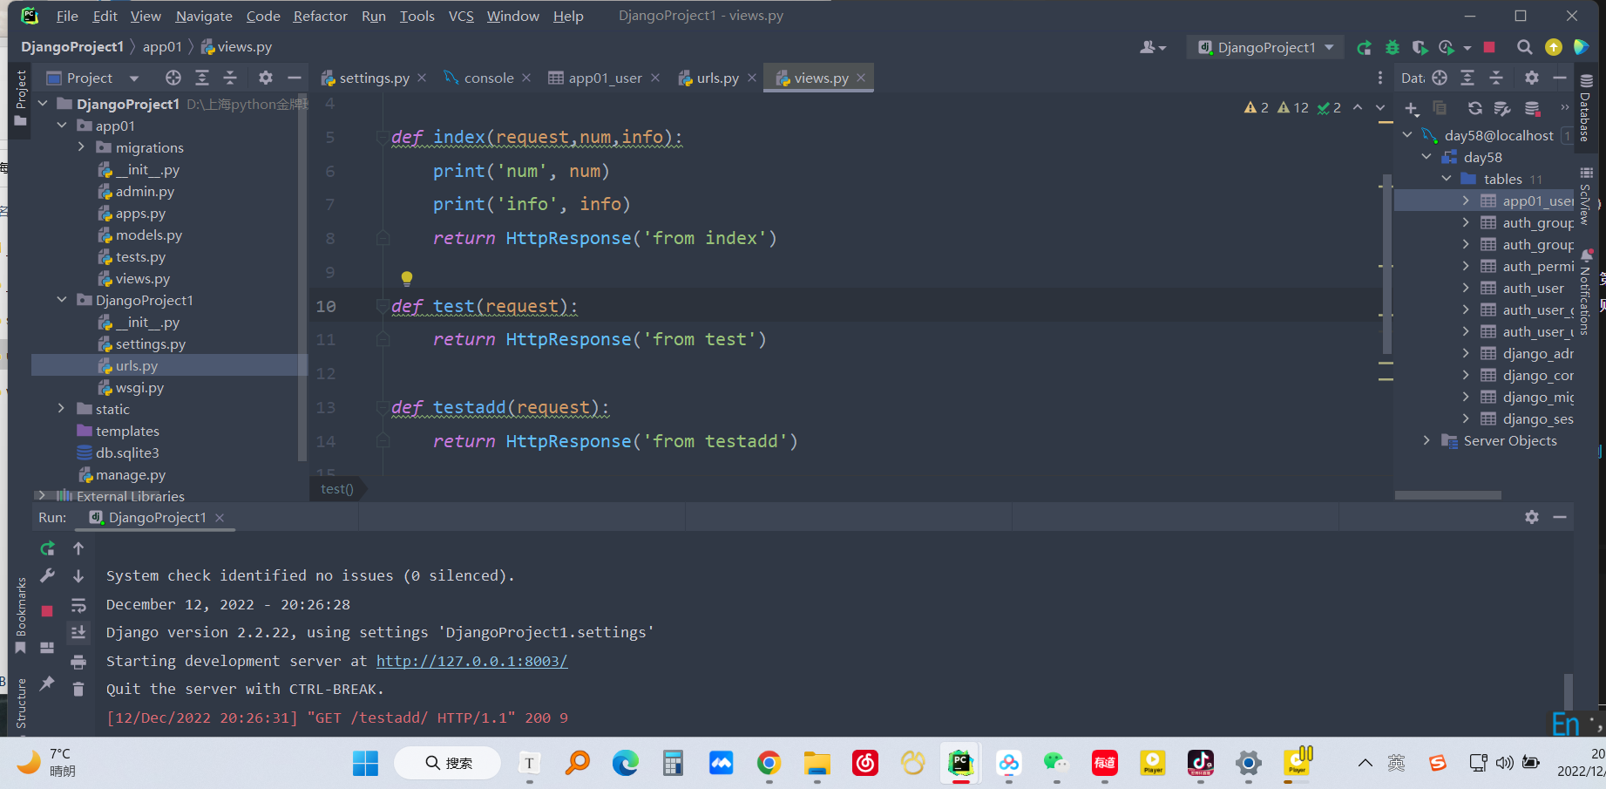Click the app01 breadcrumb
This screenshot has width=1606, height=789.
[162, 46]
